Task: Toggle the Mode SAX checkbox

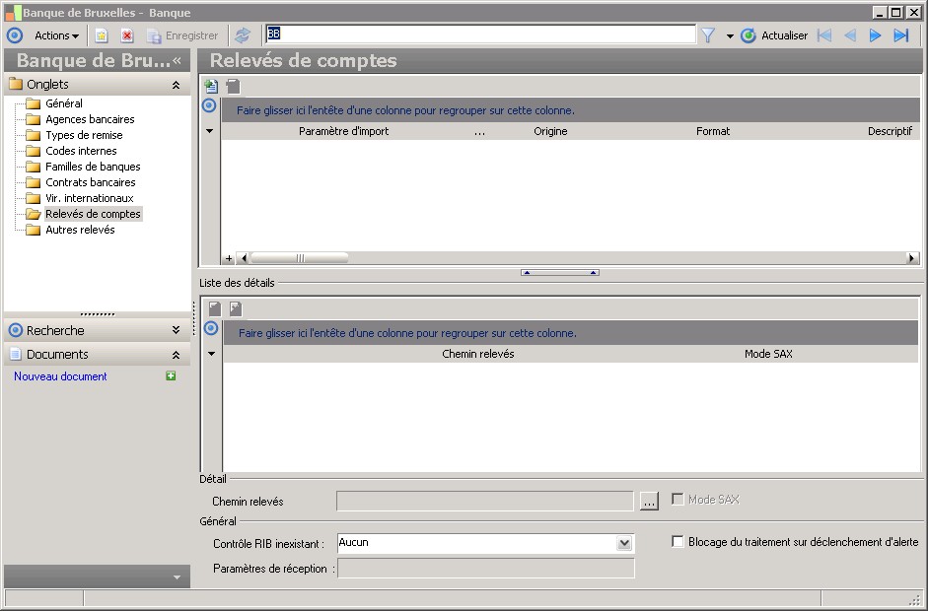Action: pos(678,500)
